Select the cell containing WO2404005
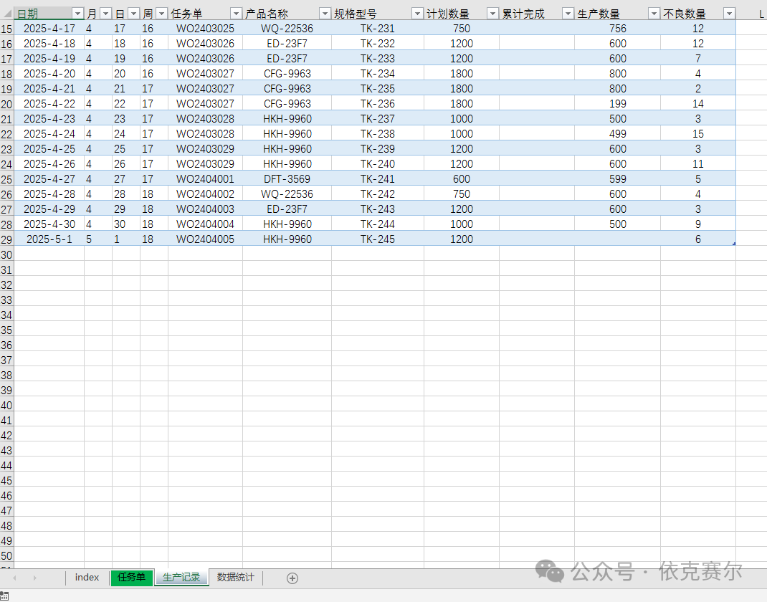The height and width of the screenshot is (602, 767). 205,239
